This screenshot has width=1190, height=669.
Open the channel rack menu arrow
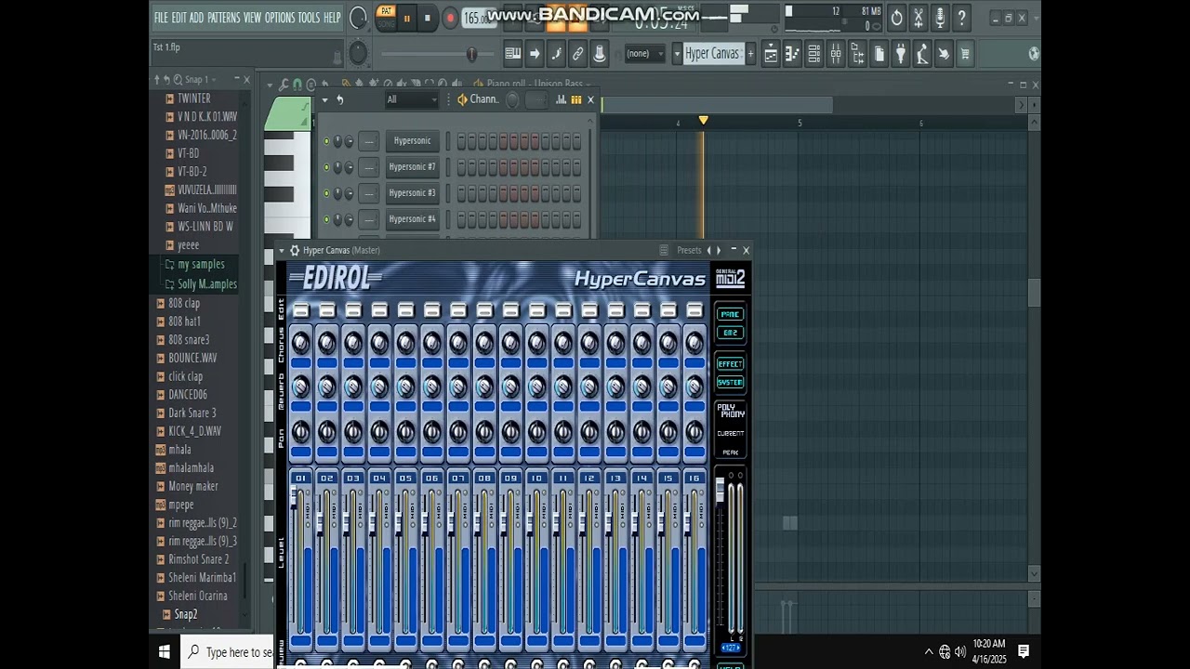[x=324, y=99]
